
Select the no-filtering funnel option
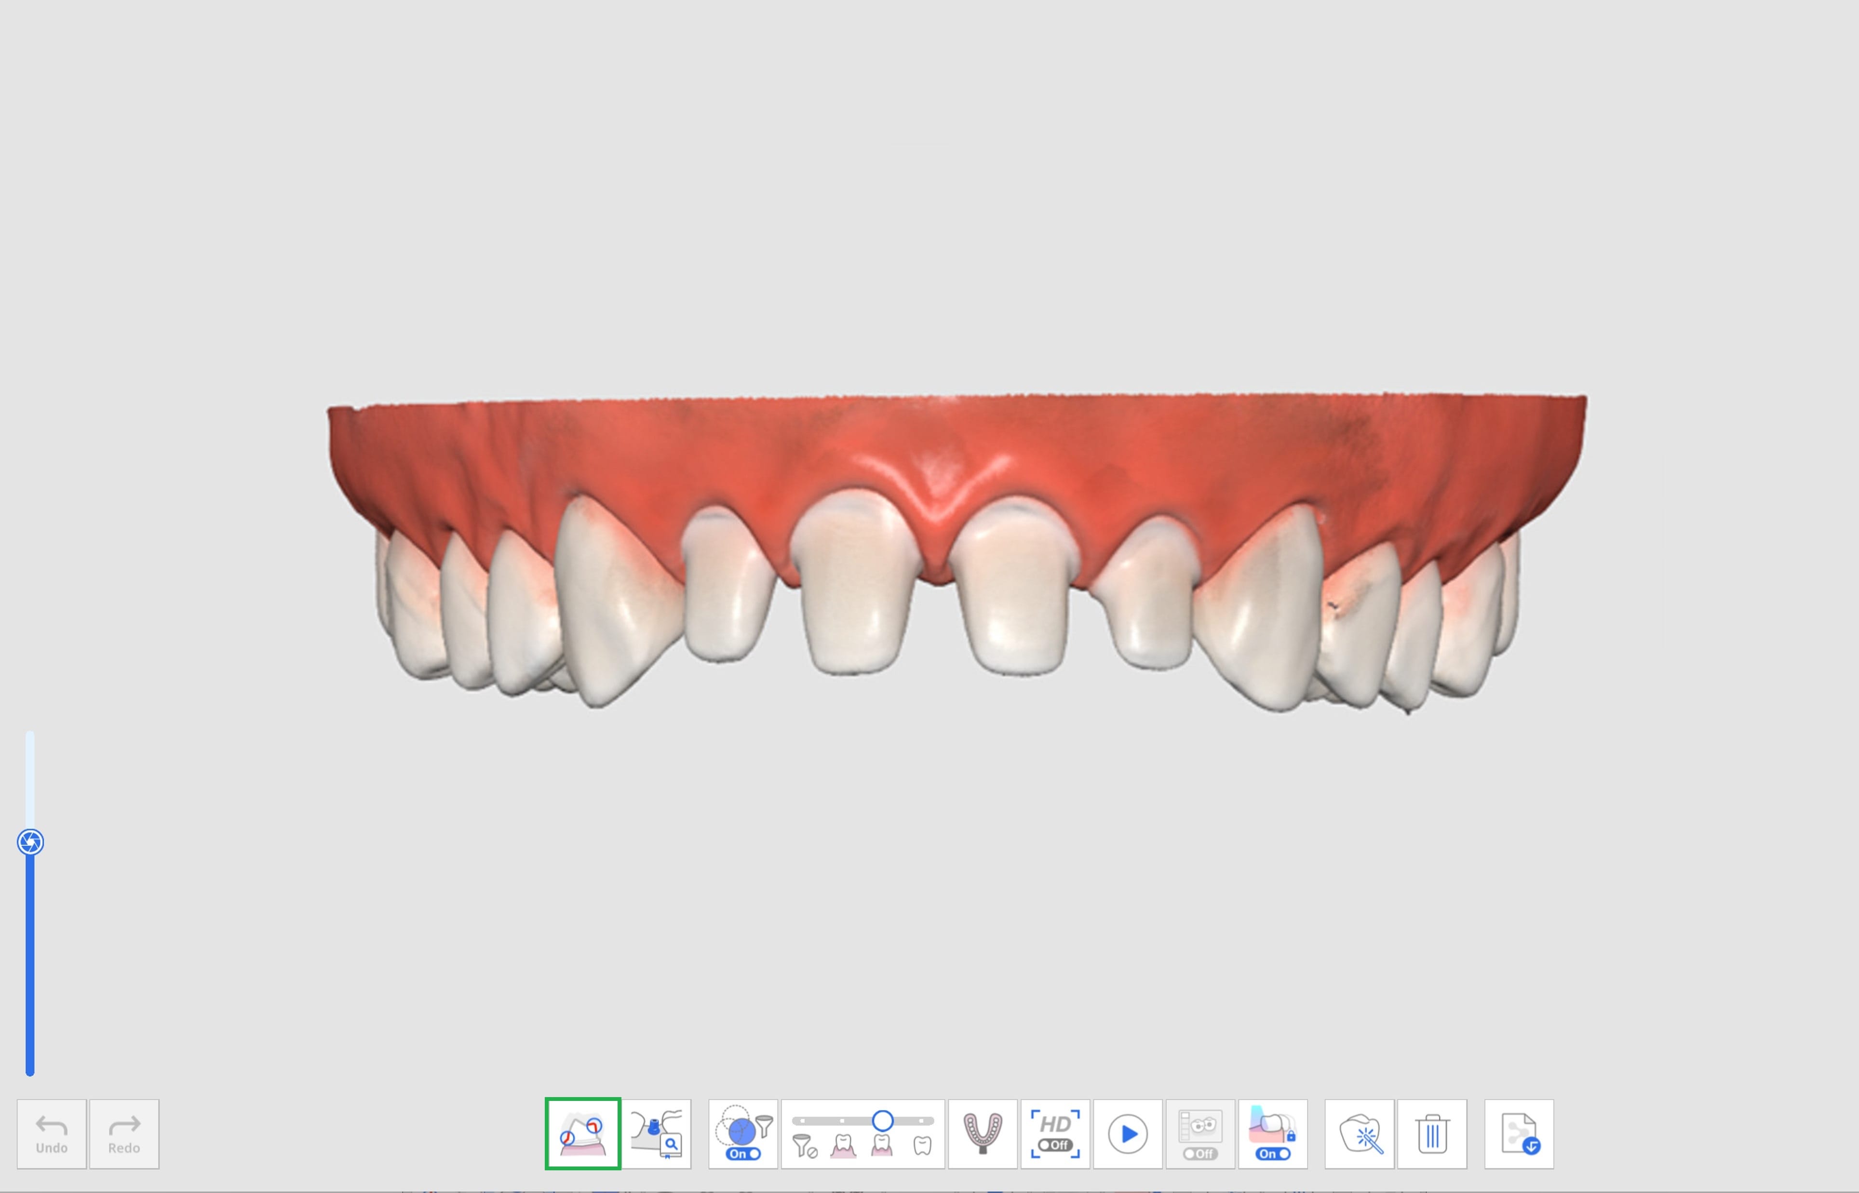pyautogui.click(x=805, y=1146)
